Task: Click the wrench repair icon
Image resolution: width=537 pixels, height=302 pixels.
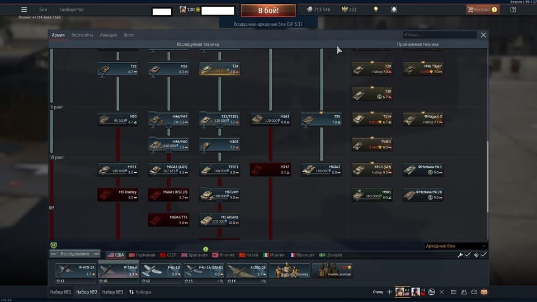Action: point(460,255)
